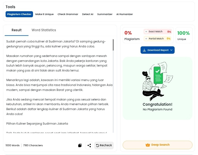Click the circular arrow Recheck icon
The height and width of the screenshot is (155, 198).
tap(97, 145)
